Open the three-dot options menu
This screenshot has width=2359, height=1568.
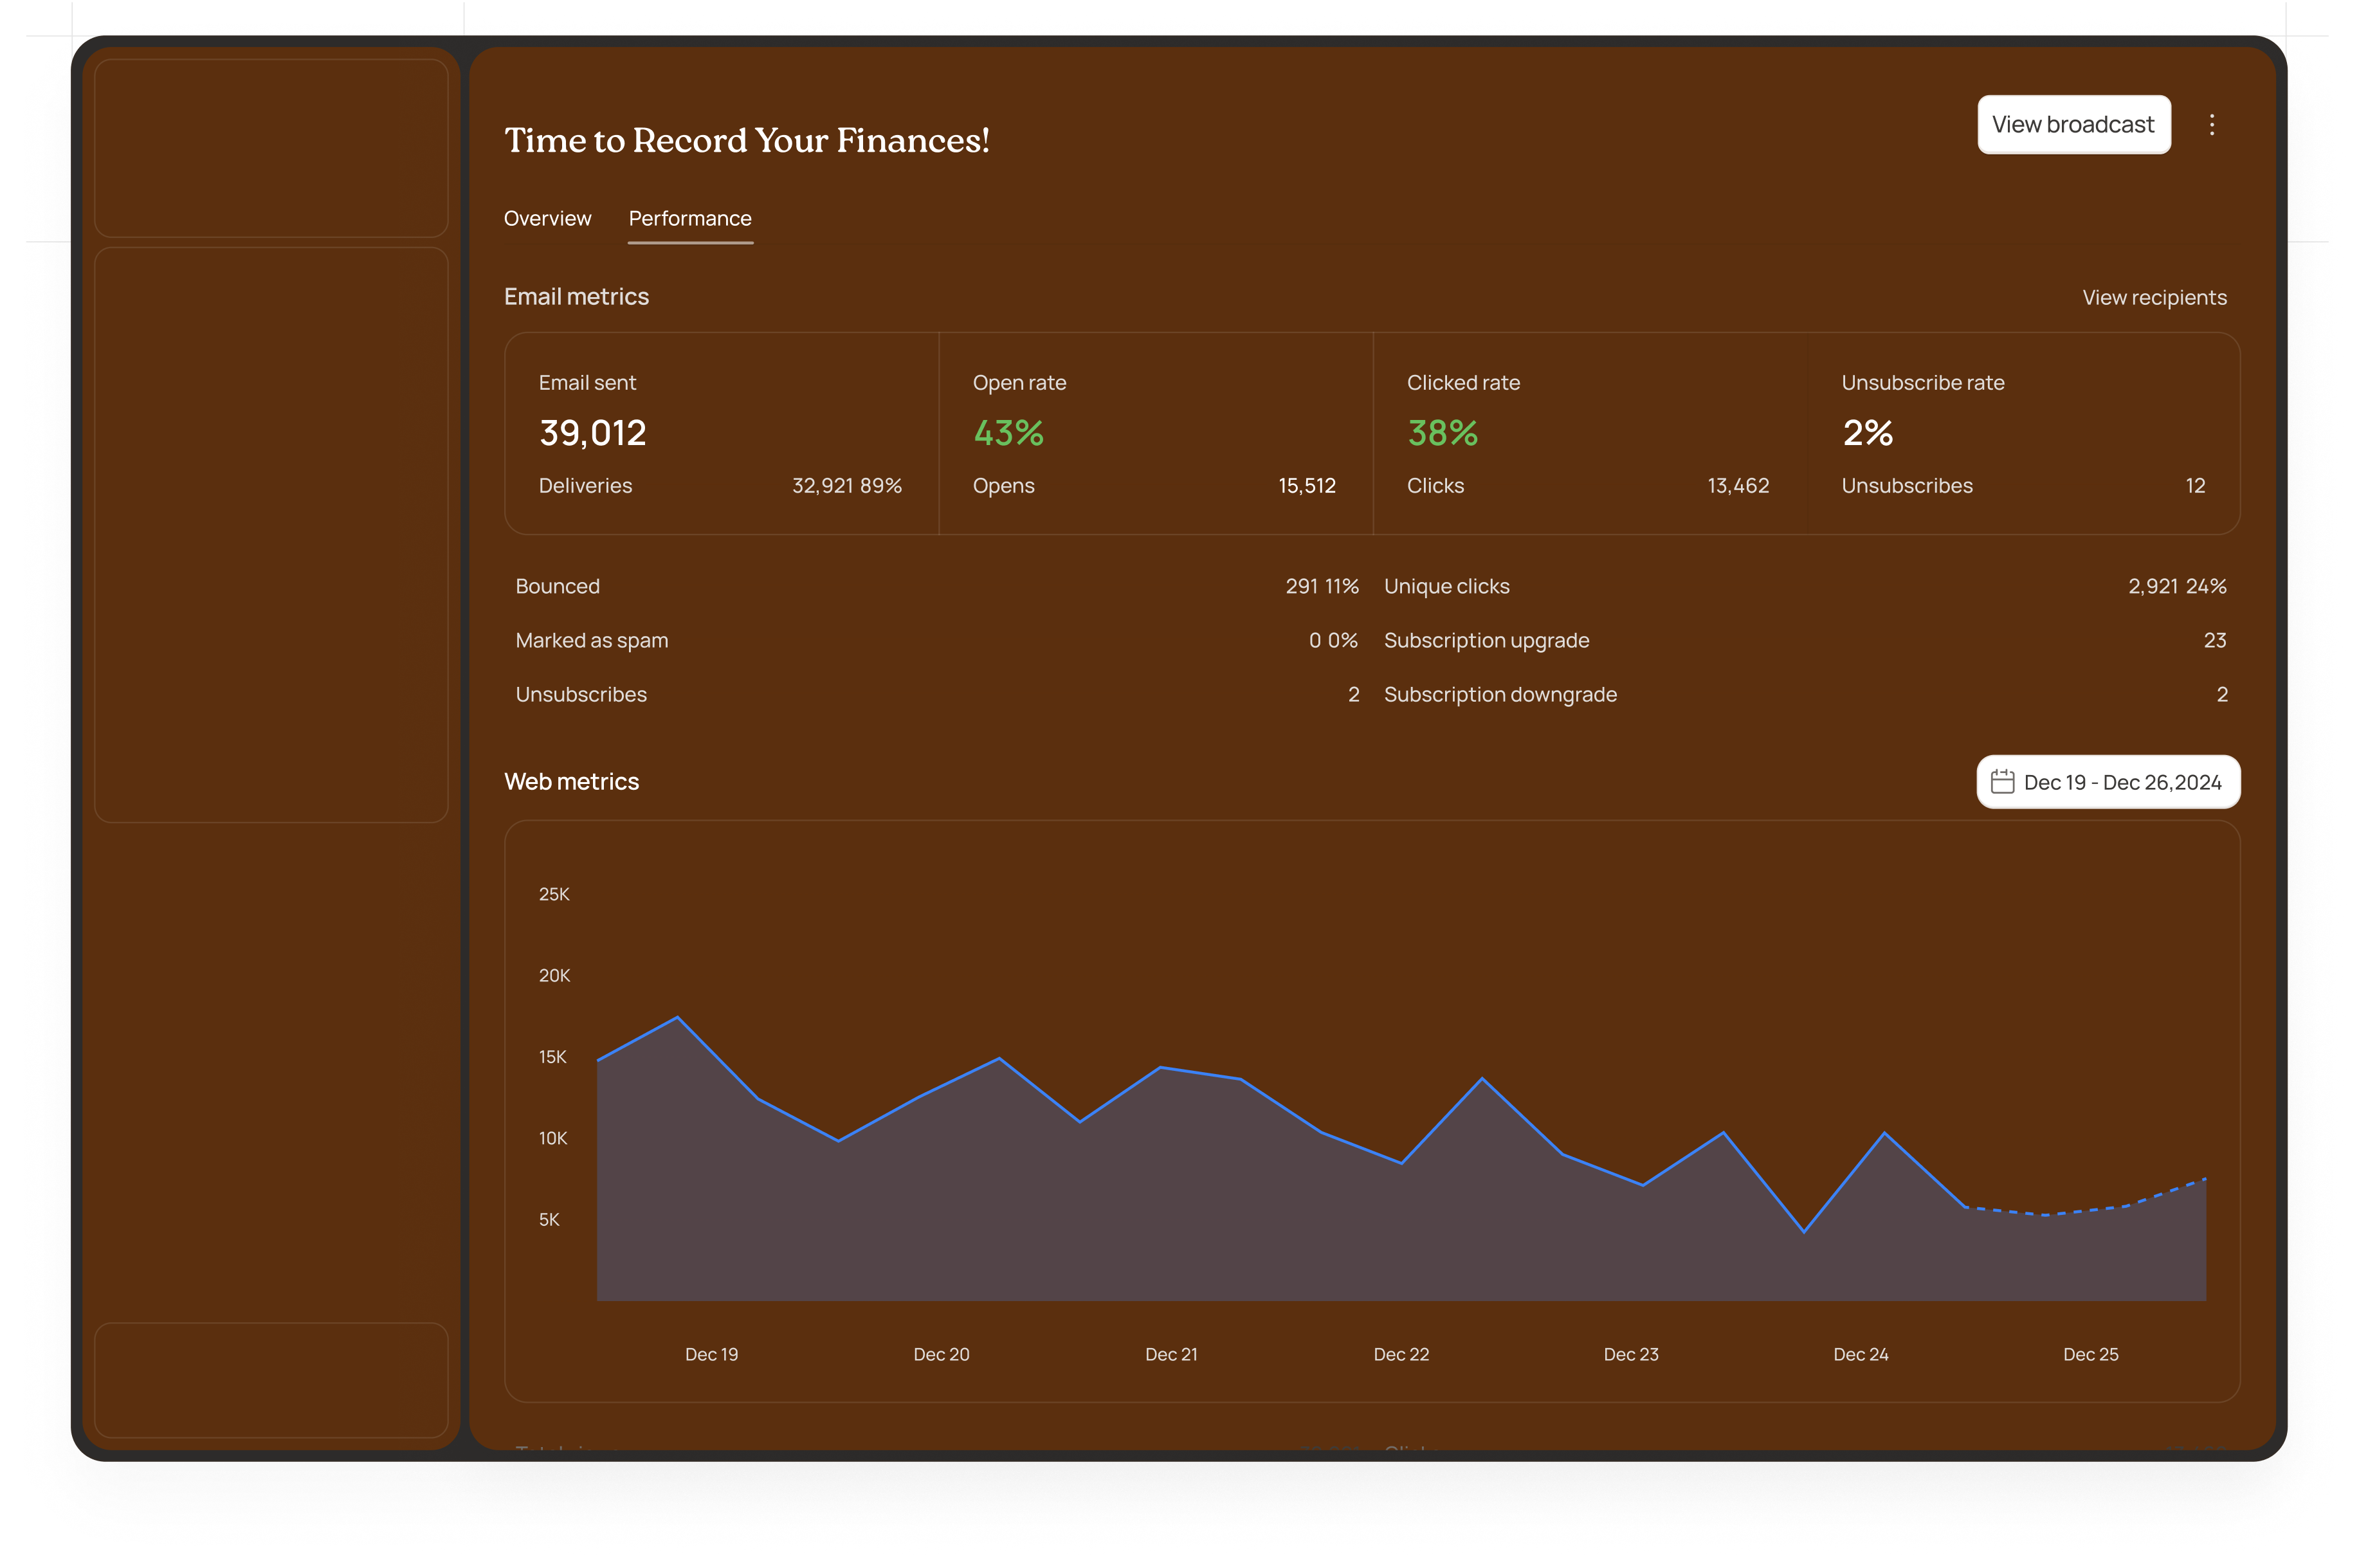point(2212,124)
